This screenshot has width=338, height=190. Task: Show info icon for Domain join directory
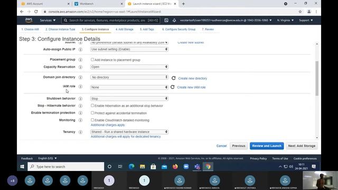80,77
